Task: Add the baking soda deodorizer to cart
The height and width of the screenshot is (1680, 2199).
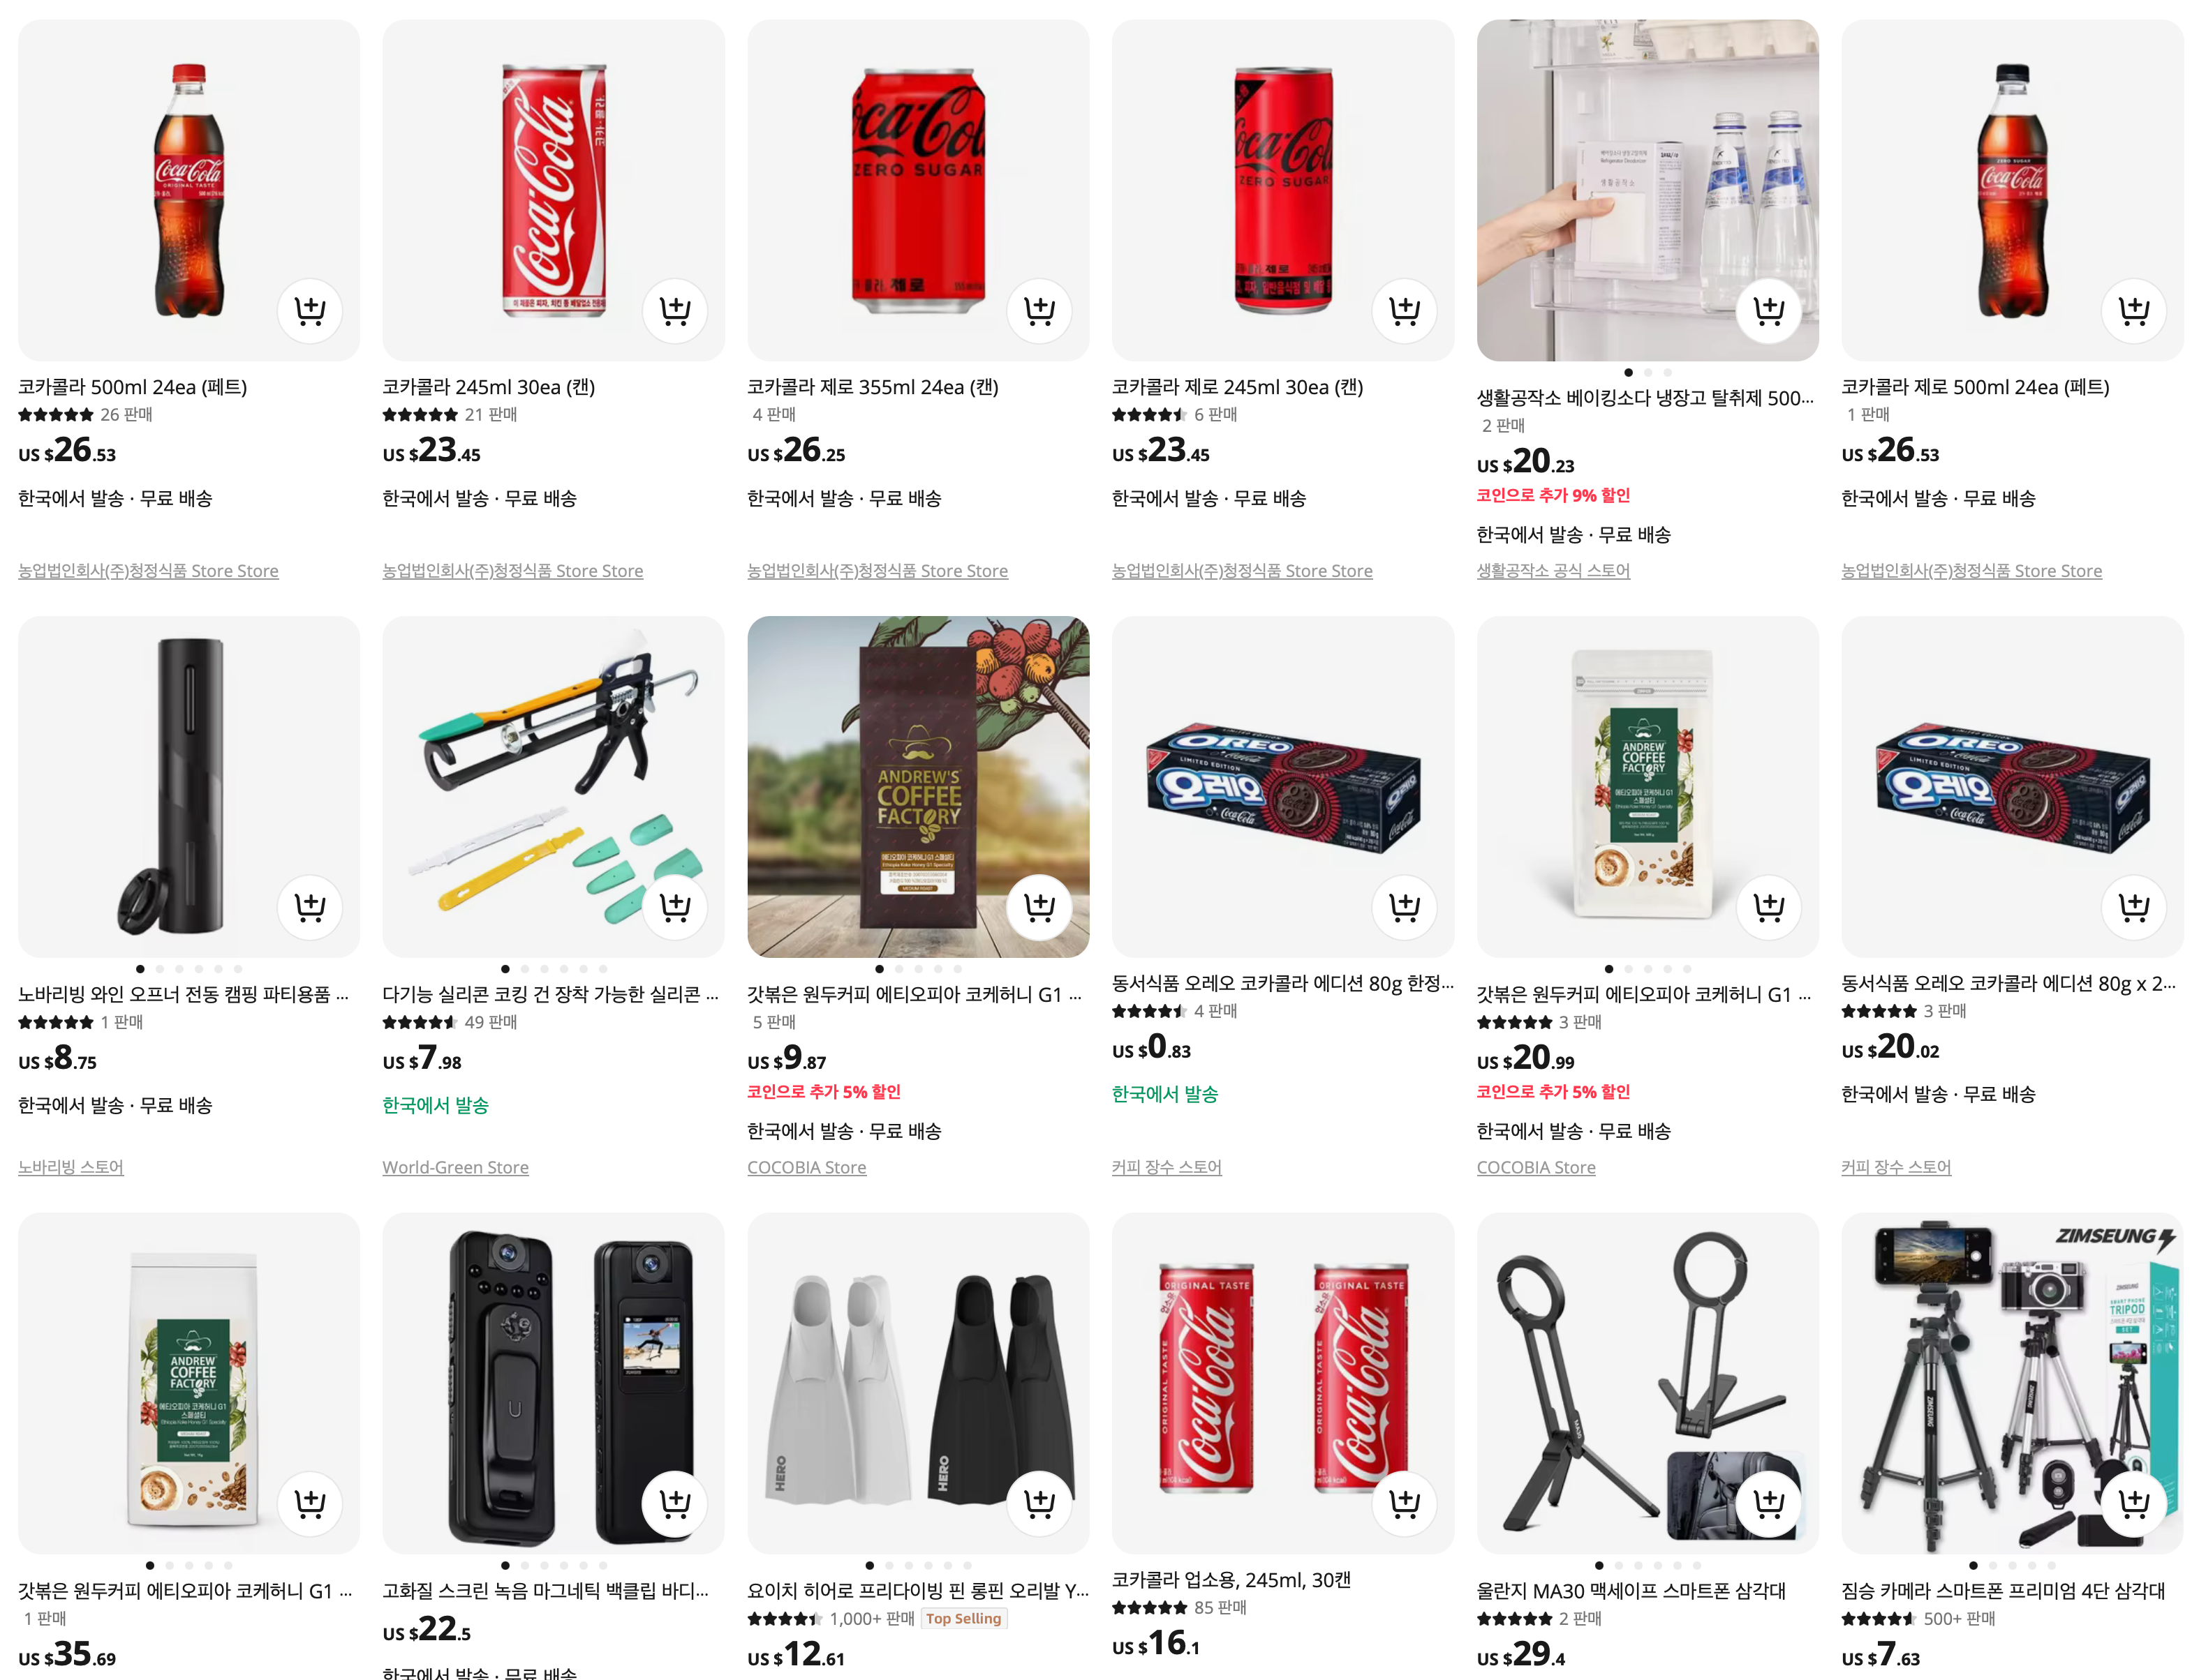Action: coord(1769,310)
